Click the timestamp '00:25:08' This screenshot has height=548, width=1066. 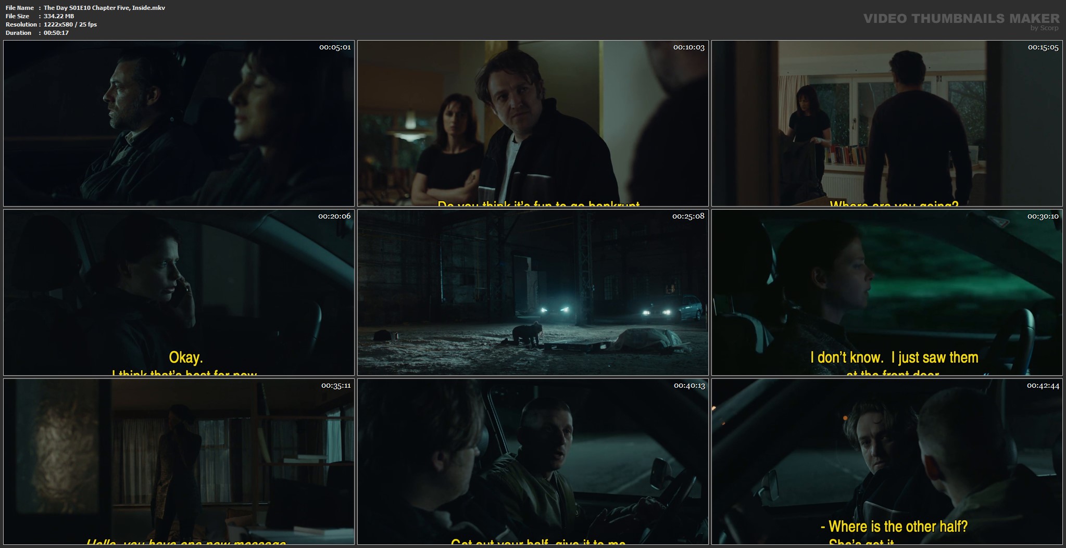click(688, 216)
